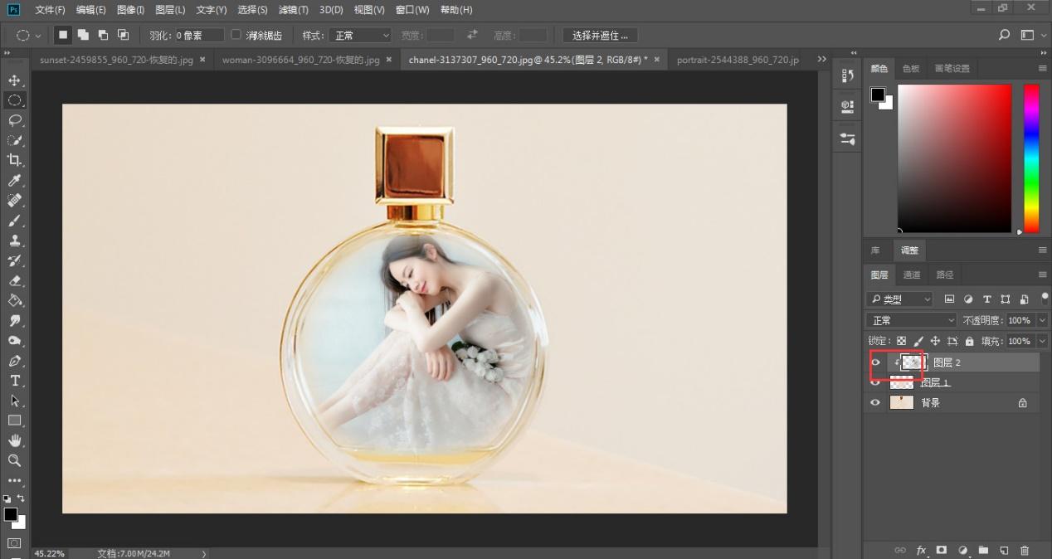Select the Type tool
This screenshot has height=559, width=1052.
(14, 381)
